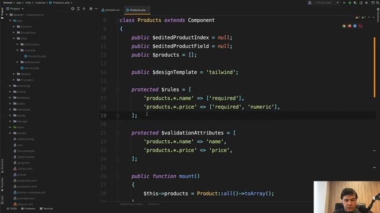This screenshot has width=380, height=213.
Task: Click the Debug bug icon
Action: click(x=350, y=2)
